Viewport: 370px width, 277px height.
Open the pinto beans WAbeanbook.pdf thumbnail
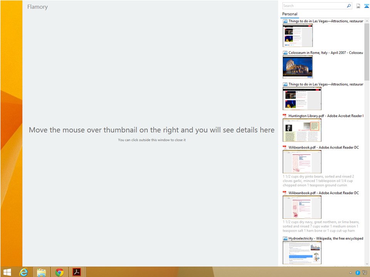tap(302, 162)
